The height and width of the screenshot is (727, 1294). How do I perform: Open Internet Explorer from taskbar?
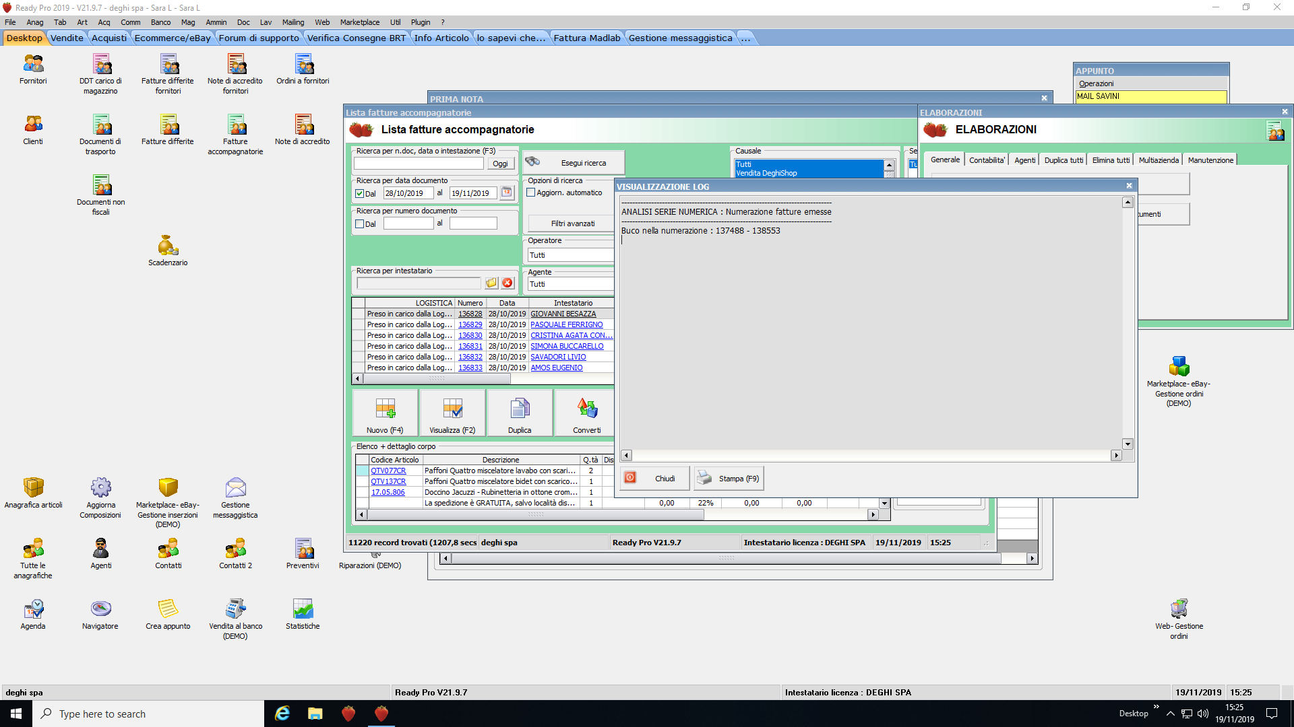[282, 714]
